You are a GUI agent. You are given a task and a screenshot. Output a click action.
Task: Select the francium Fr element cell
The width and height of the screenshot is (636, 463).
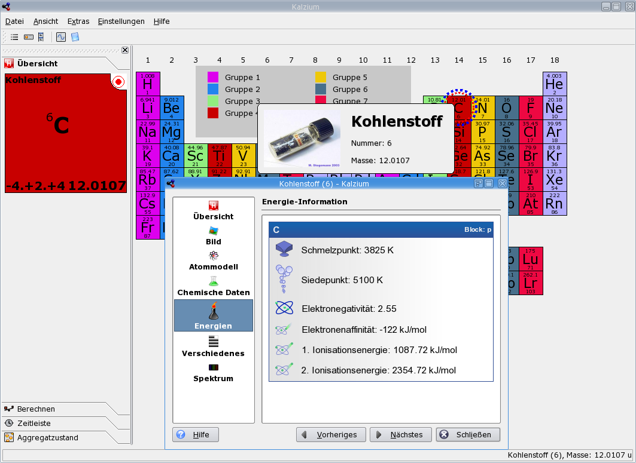[x=148, y=227]
